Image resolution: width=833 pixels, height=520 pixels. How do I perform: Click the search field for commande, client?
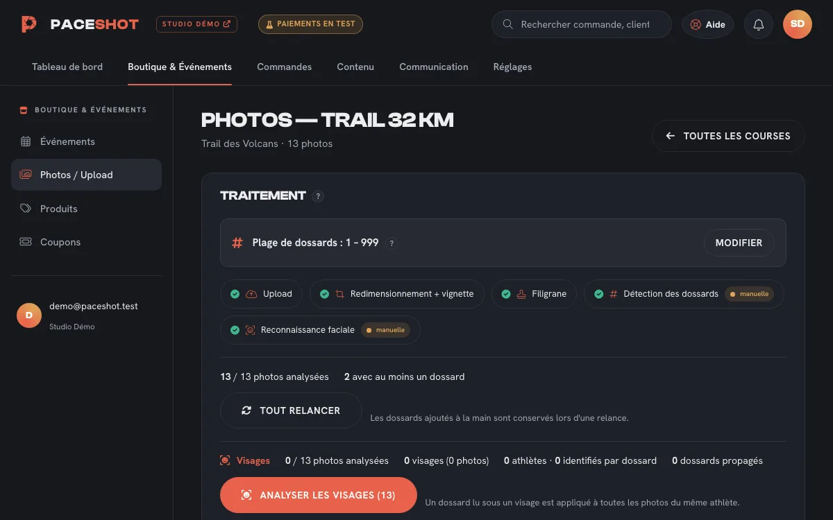(x=582, y=24)
